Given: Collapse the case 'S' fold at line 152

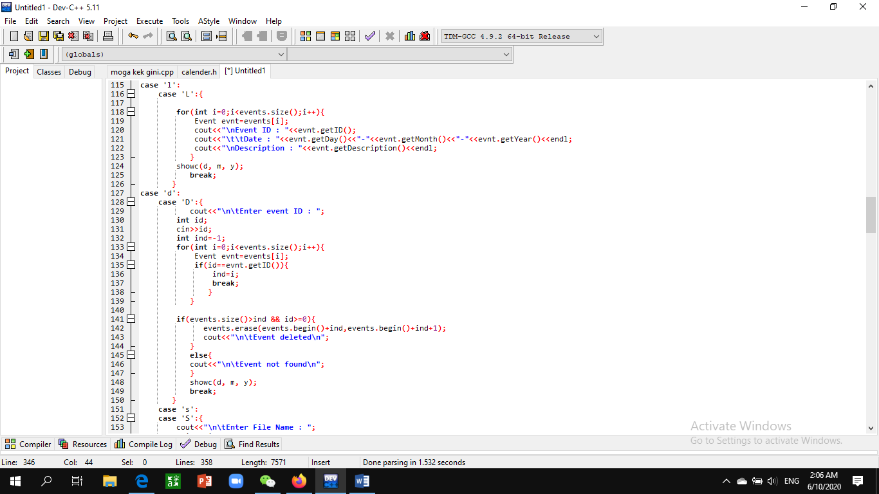Looking at the screenshot, I should (131, 418).
